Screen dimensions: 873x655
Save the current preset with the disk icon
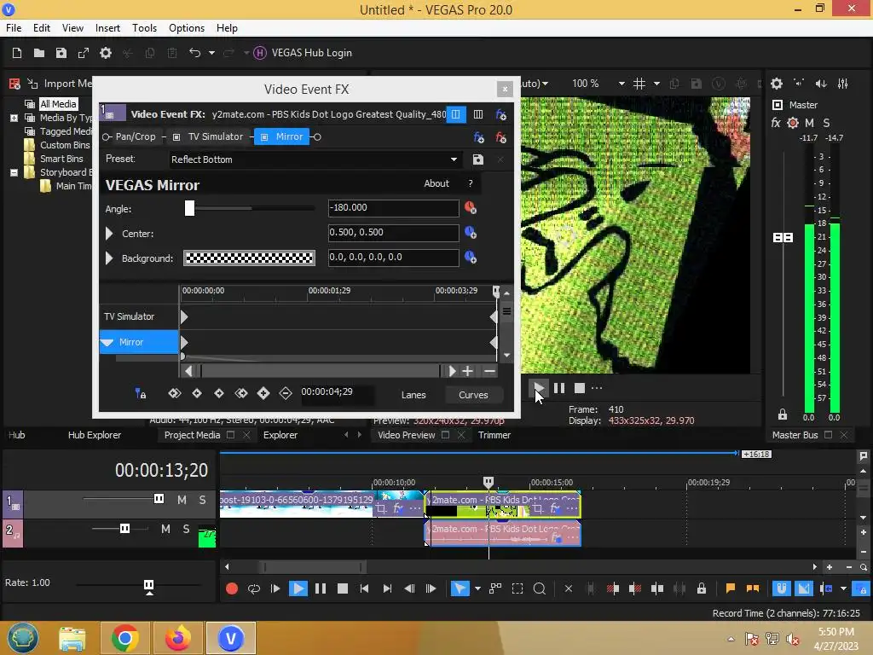(x=477, y=159)
